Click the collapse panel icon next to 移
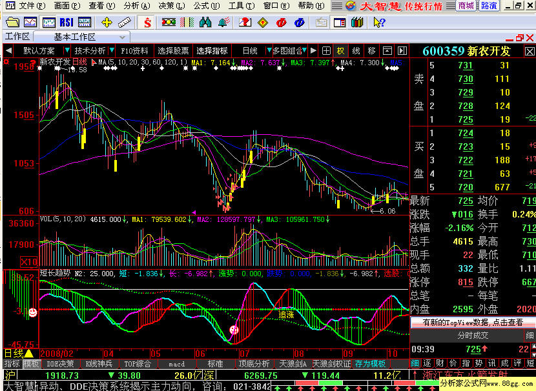The width and height of the screenshot is (536, 391). [x=387, y=51]
